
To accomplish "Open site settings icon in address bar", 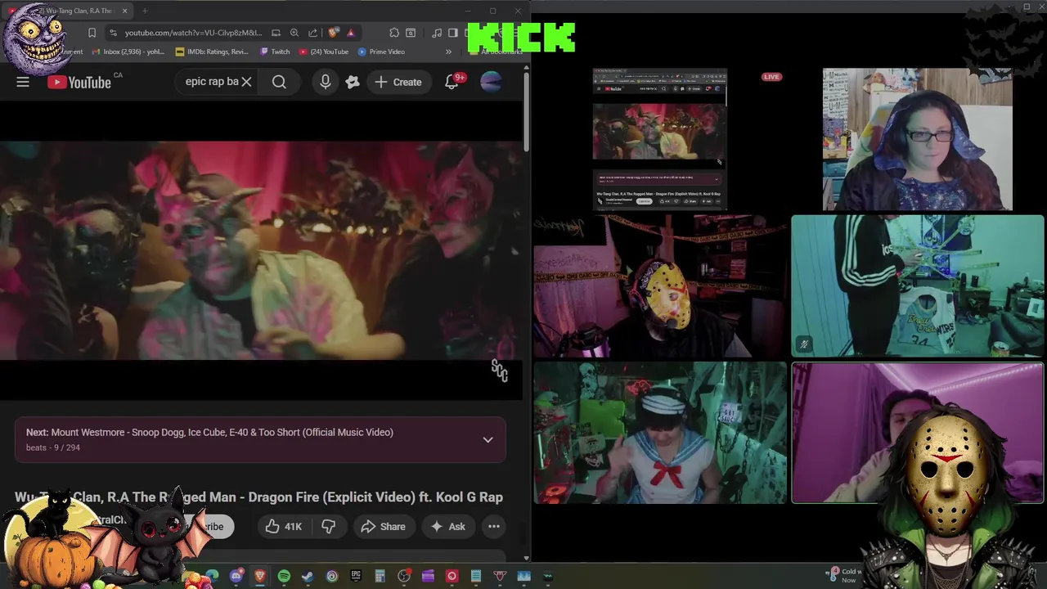I will point(113,33).
